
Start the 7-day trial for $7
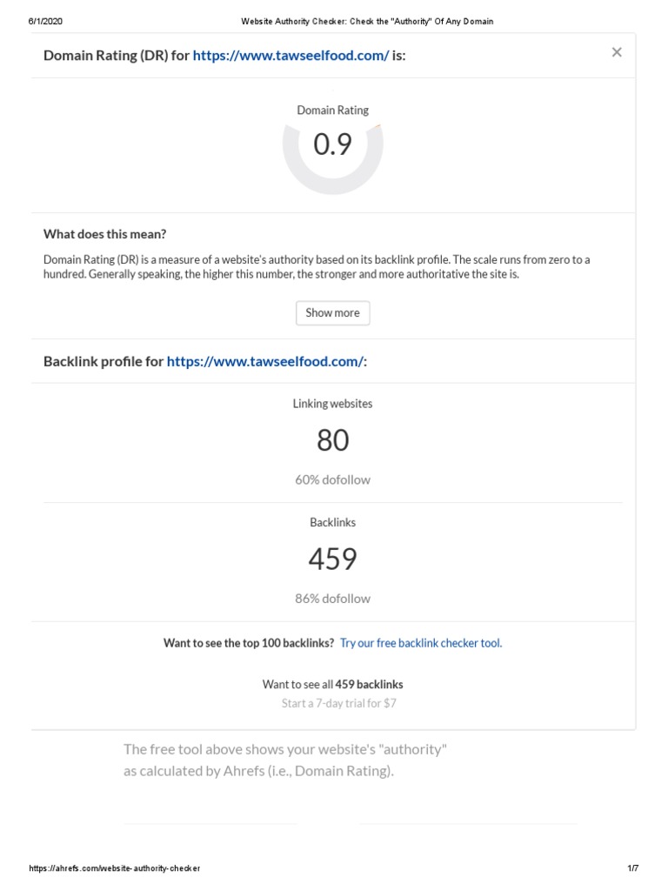pyautogui.click(x=338, y=703)
